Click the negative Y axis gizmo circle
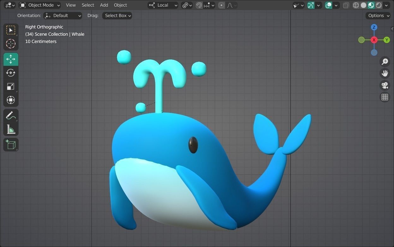Screen dimensions: 394x247 point(361,40)
